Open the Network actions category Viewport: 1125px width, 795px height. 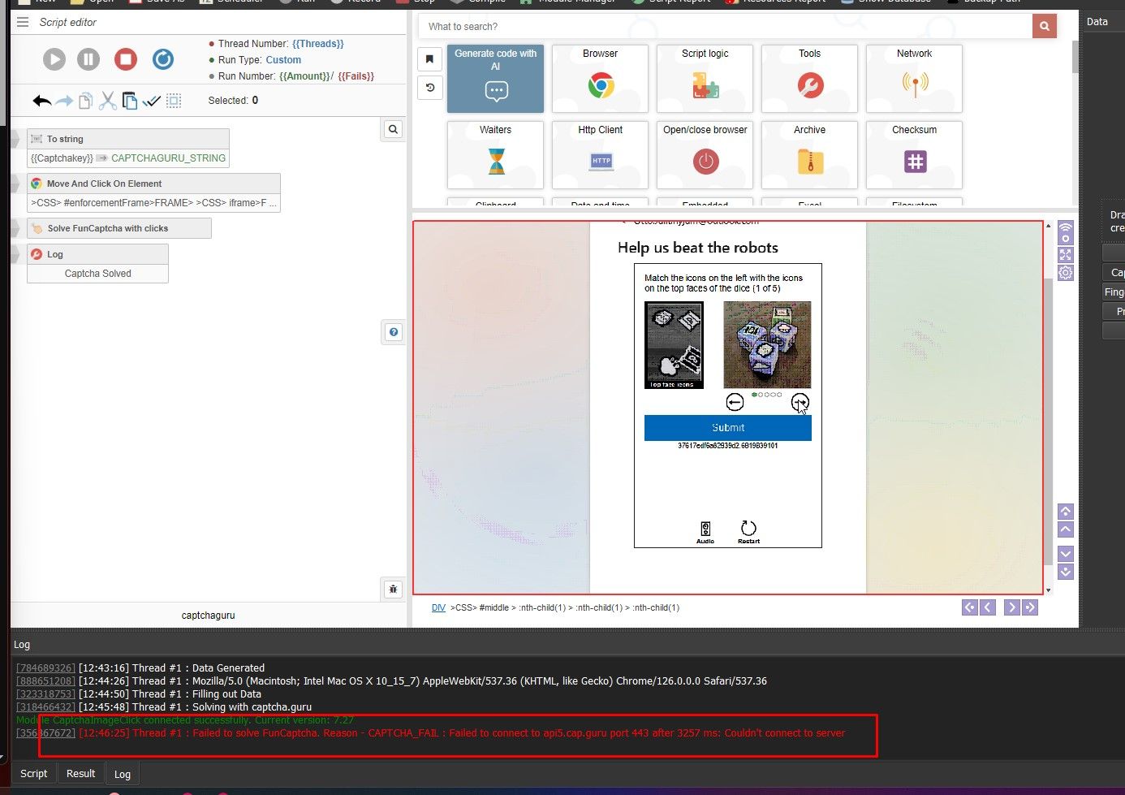pyautogui.click(x=914, y=78)
